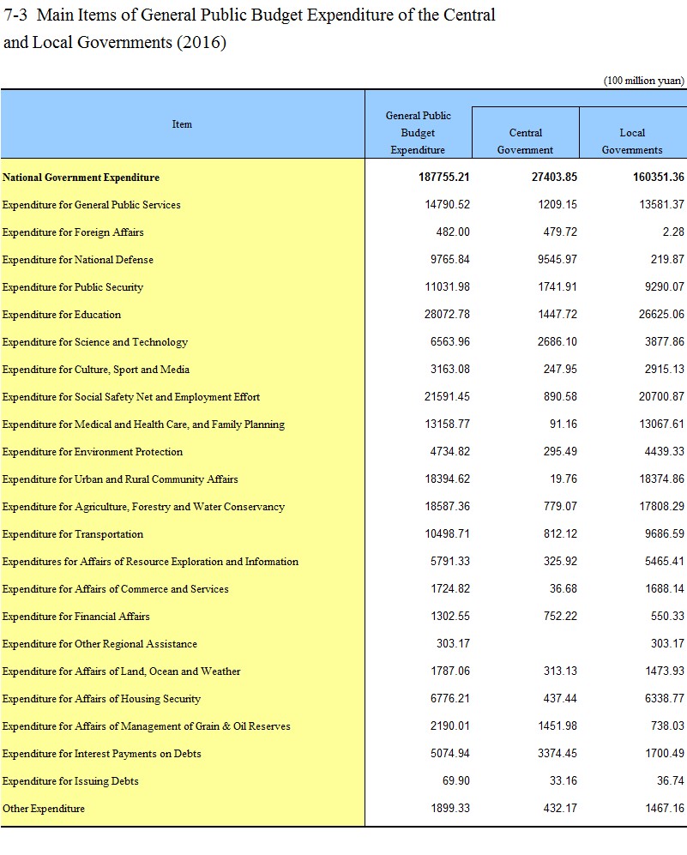Select 'Affairs of Land, Ocean and Weather' label

(121, 671)
